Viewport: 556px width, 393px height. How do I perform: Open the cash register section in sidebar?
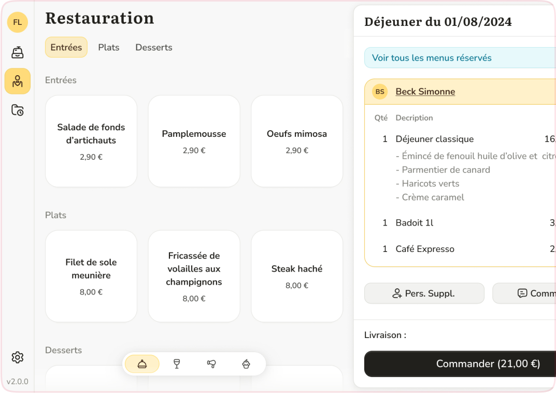click(x=18, y=52)
